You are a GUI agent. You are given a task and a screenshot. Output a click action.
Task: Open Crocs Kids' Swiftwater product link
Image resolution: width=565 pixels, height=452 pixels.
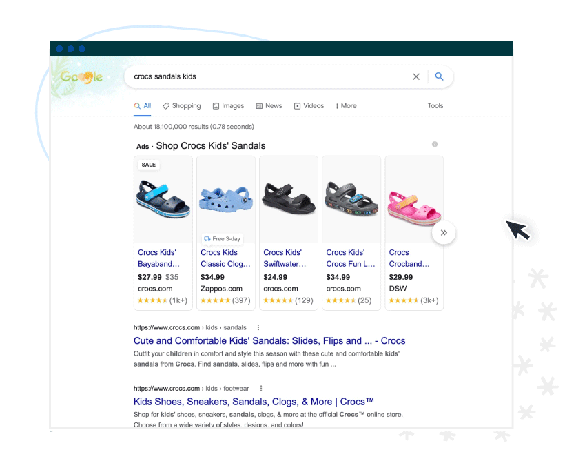point(285,258)
